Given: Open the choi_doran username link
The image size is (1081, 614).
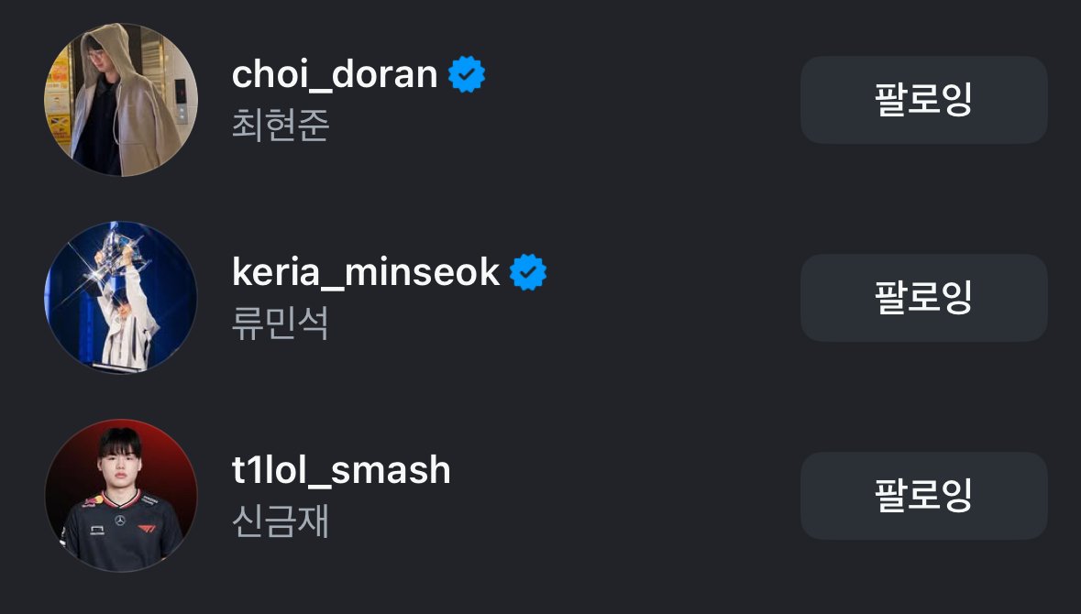Looking at the screenshot, I should tap(335, 75).
